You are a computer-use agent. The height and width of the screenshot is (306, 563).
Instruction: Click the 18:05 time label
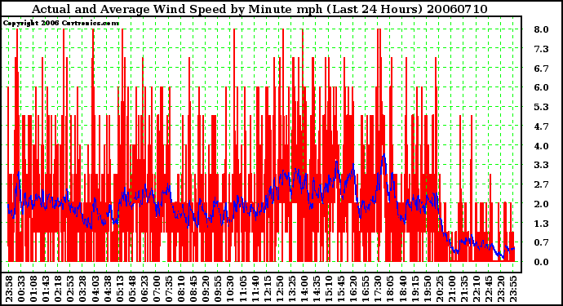coord(390,289)
